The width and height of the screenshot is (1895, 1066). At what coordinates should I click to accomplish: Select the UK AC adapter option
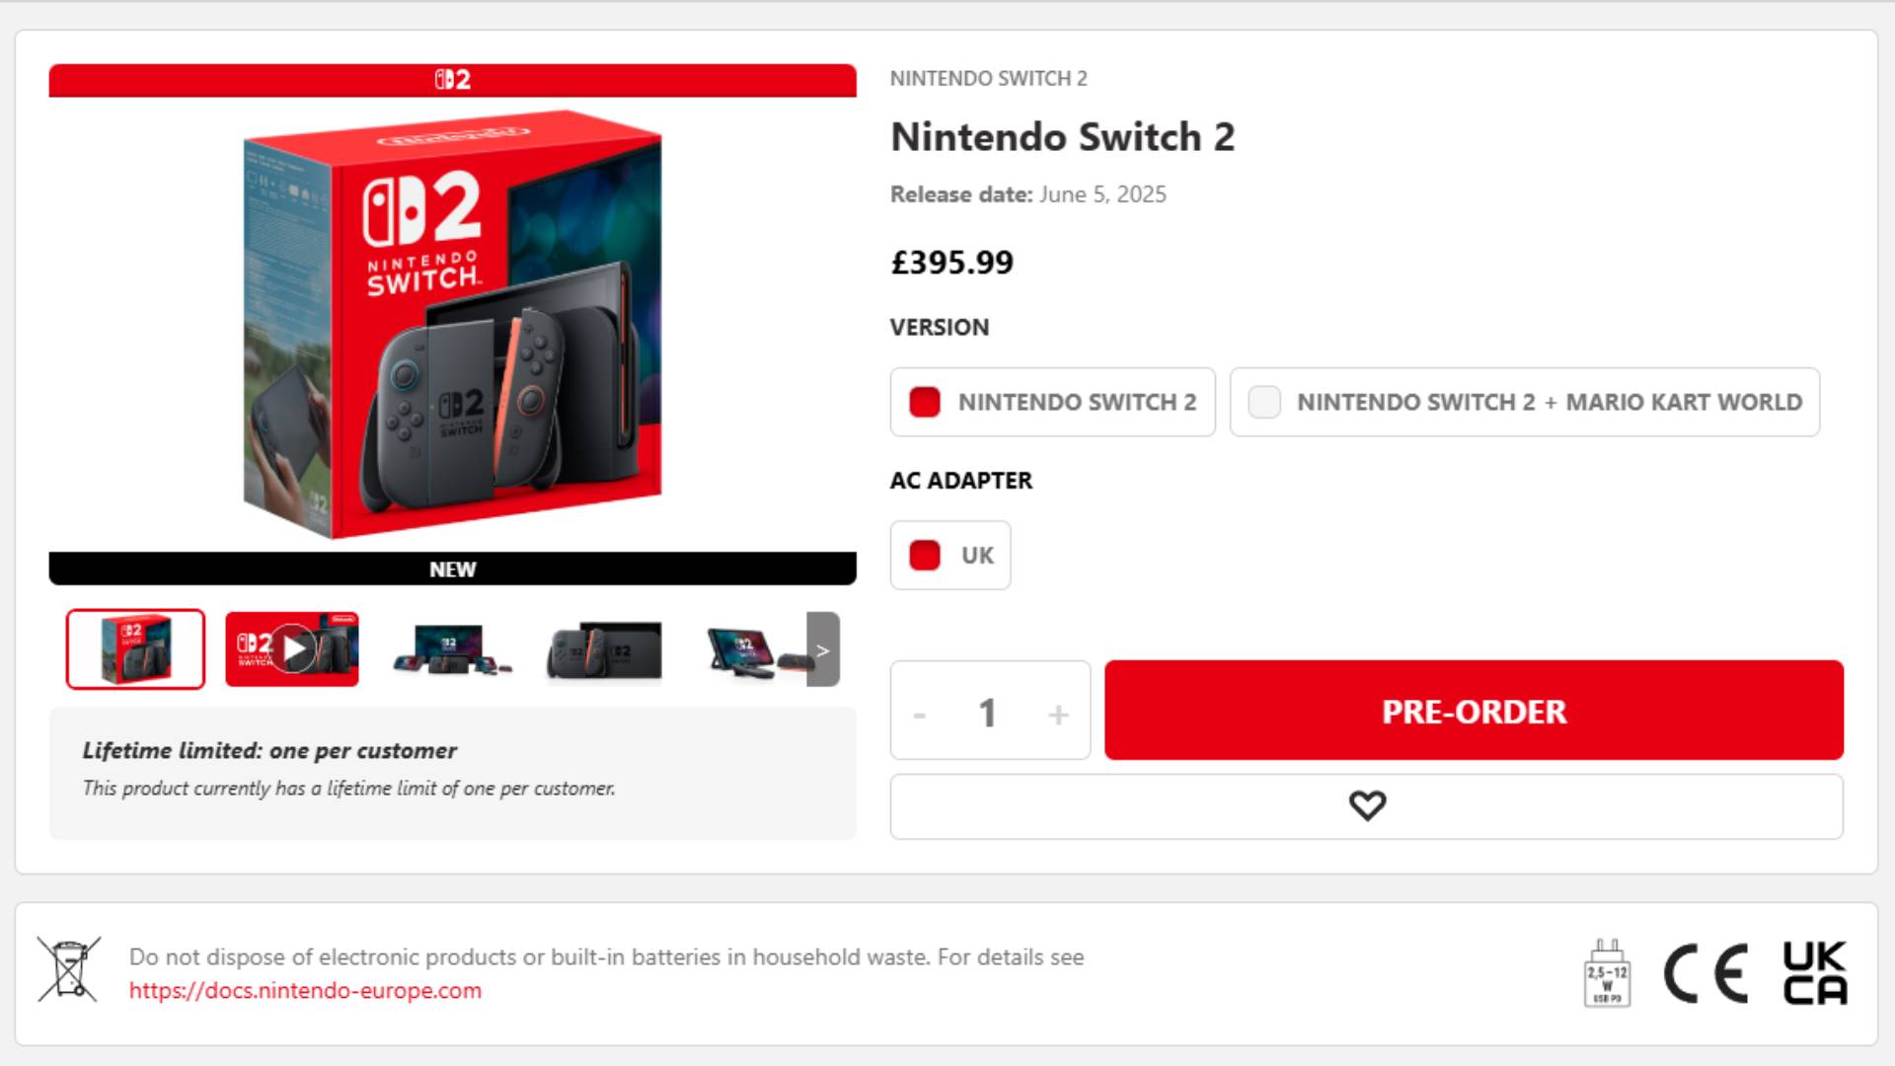point(949,555)
